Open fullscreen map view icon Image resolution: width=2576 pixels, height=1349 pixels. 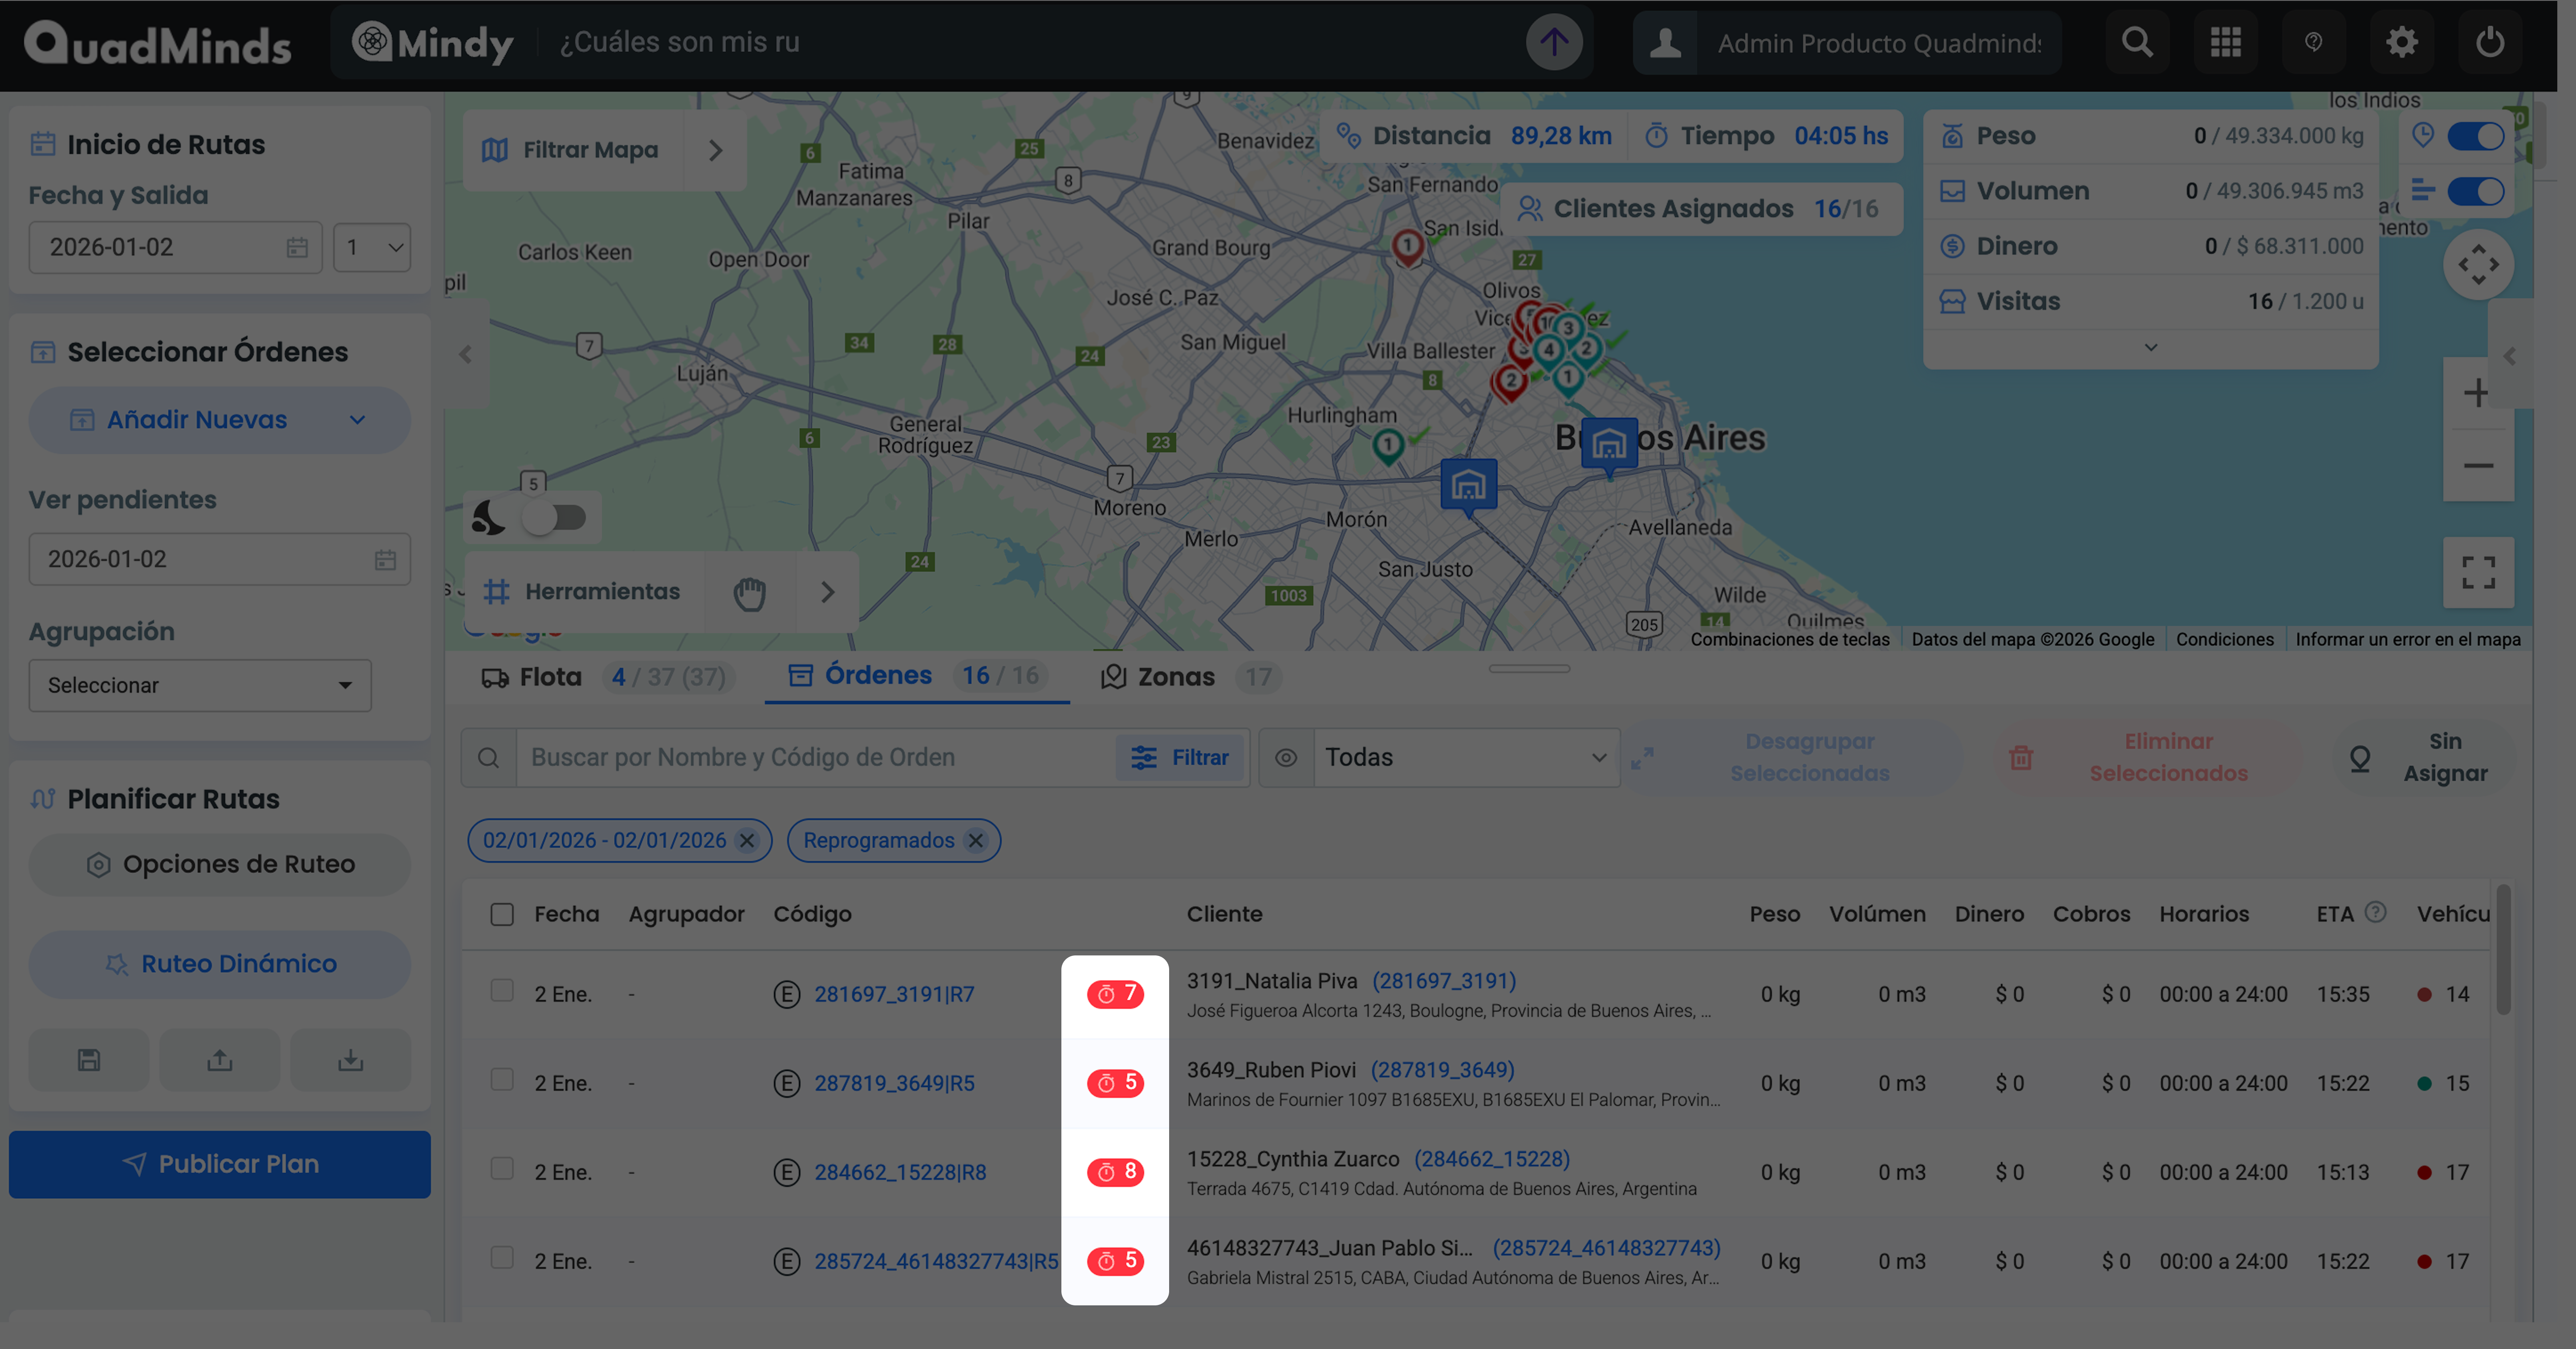tap(2478, 573)
